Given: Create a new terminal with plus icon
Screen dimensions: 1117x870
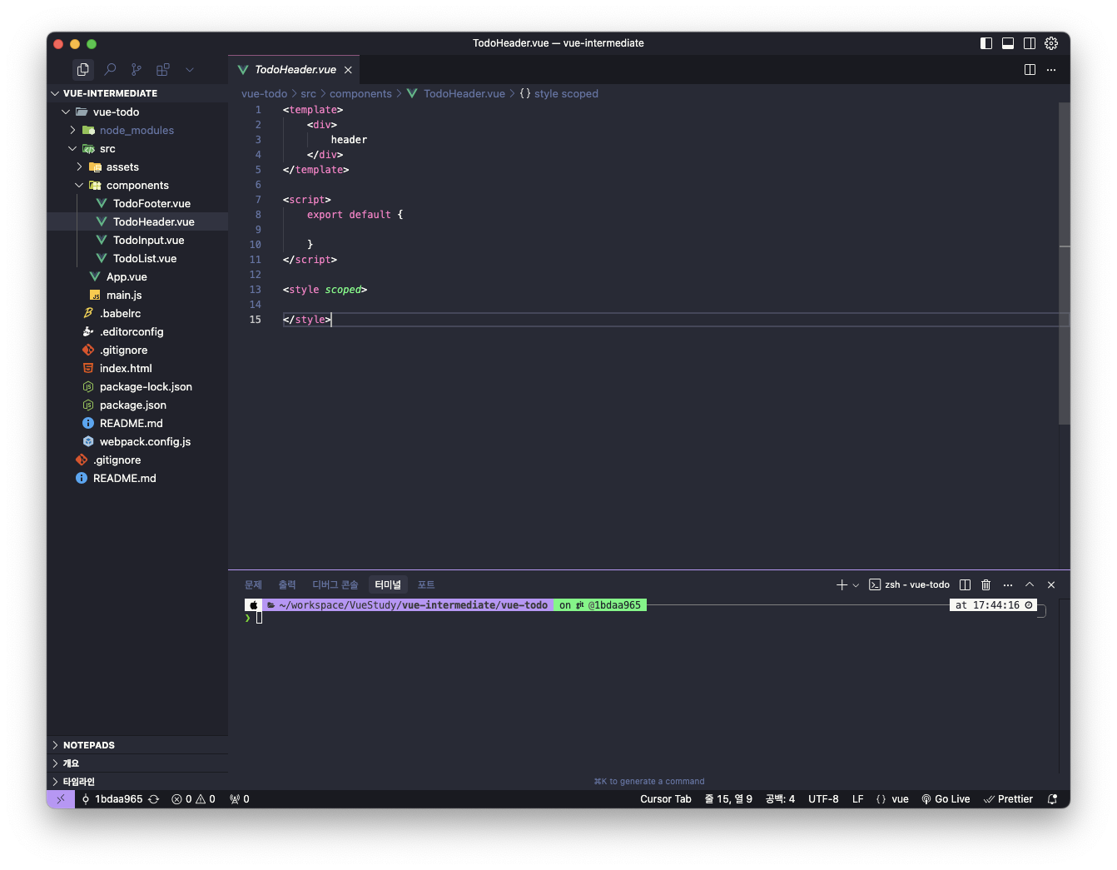Looking at the screenshot, I should click(841, 585).
